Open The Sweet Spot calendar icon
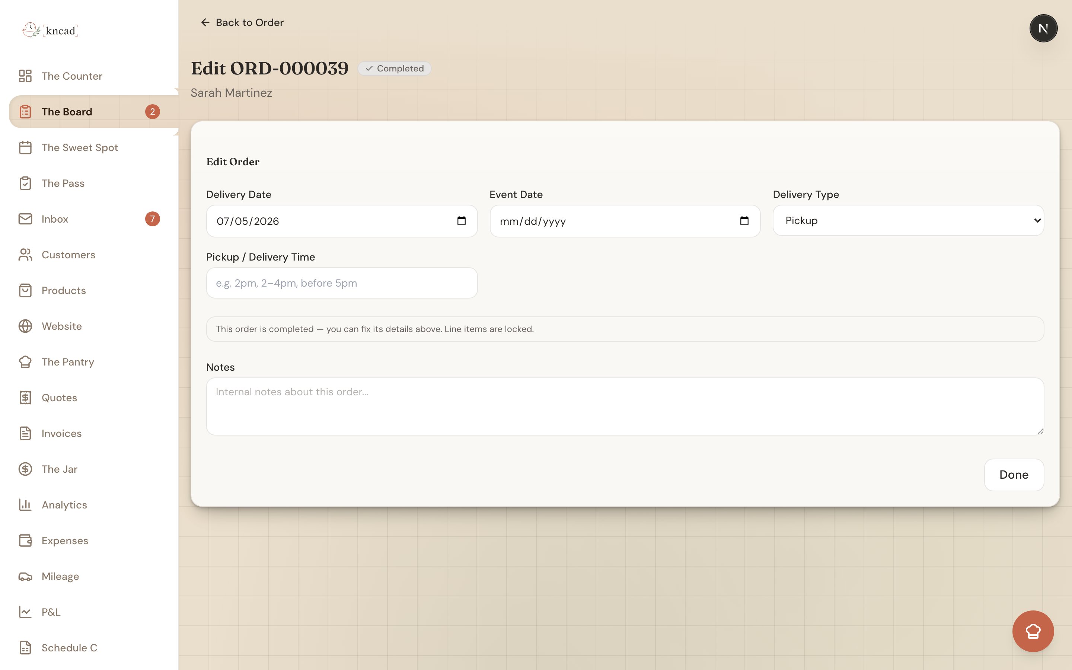 [25, 147]
